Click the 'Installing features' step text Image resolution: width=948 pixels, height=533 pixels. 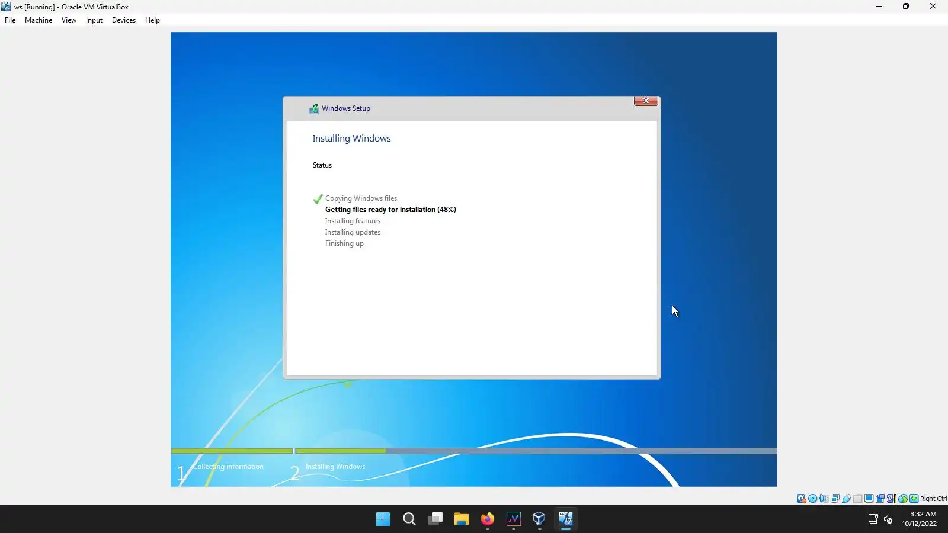click(353, 221)
